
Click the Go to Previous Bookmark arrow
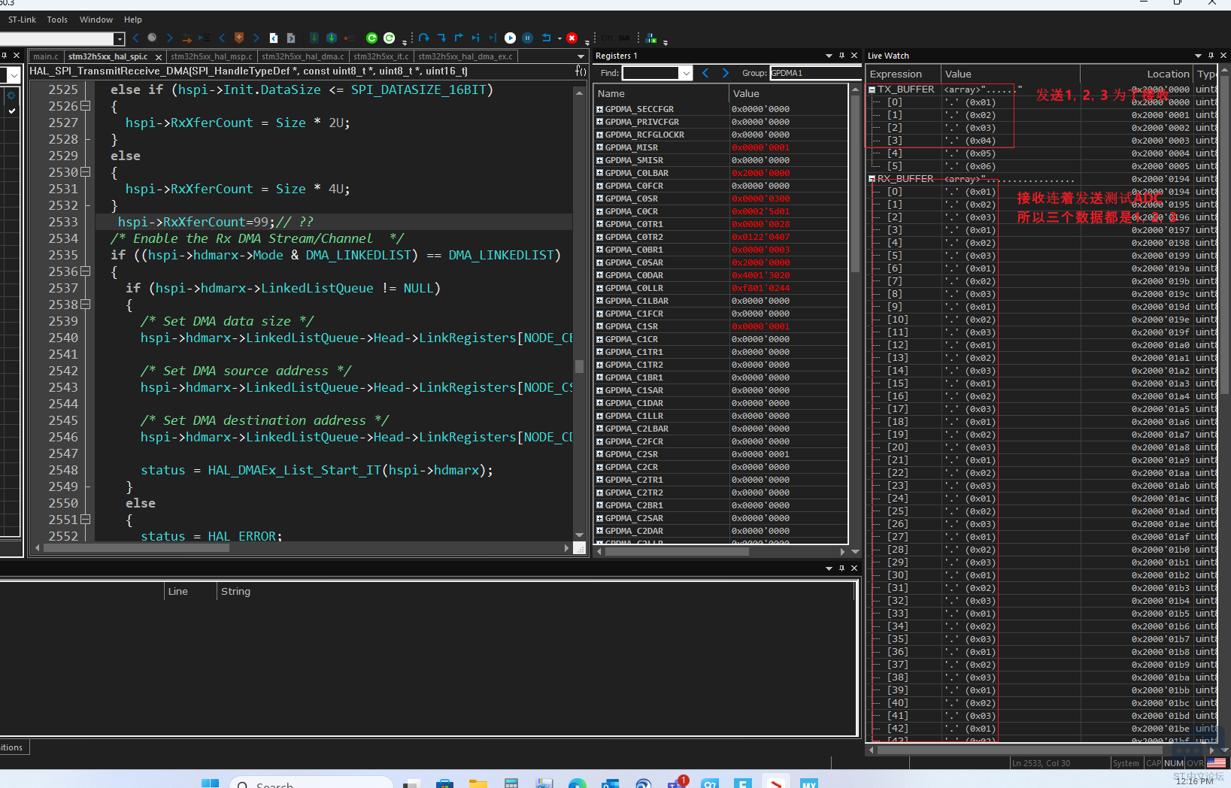[x=222, y=38]
